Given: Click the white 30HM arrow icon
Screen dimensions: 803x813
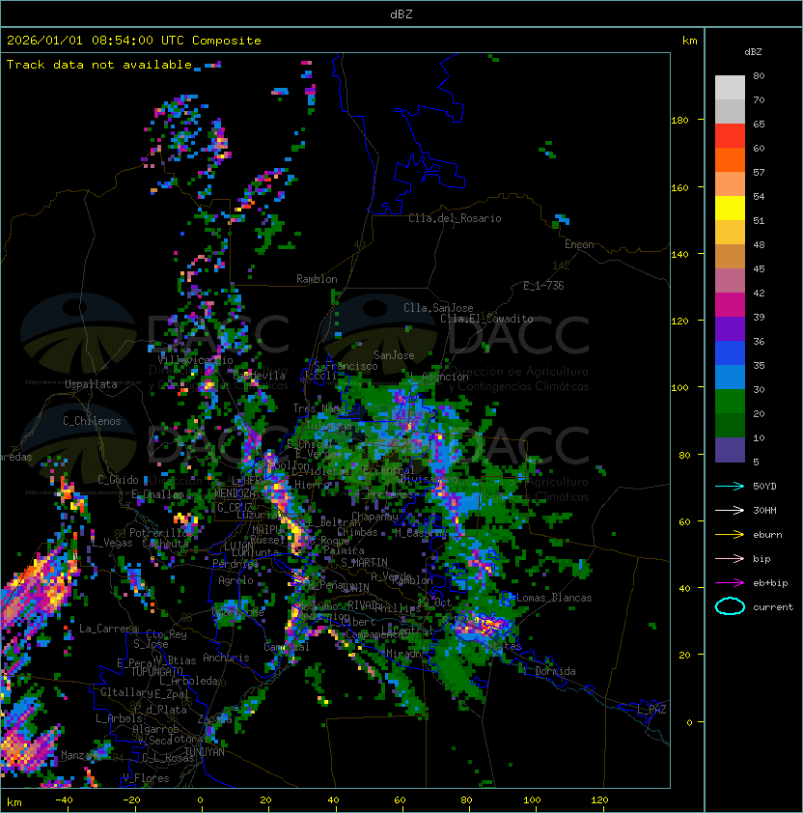Looking at the screenshot, I should point(730,510).
